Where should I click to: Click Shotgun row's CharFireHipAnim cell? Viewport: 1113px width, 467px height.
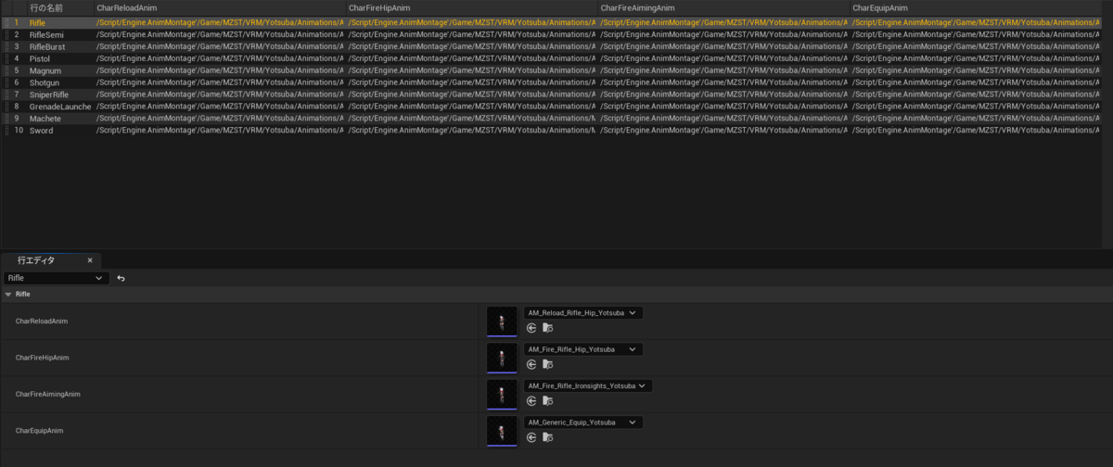tap(470, 82)
